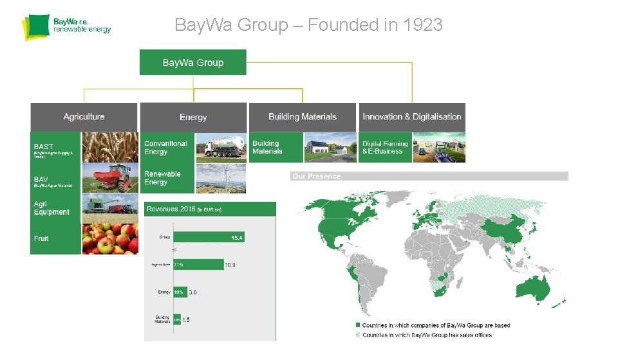618x347 pixels.
Task: Open the apples photo
Action: (x=110, y=239)
